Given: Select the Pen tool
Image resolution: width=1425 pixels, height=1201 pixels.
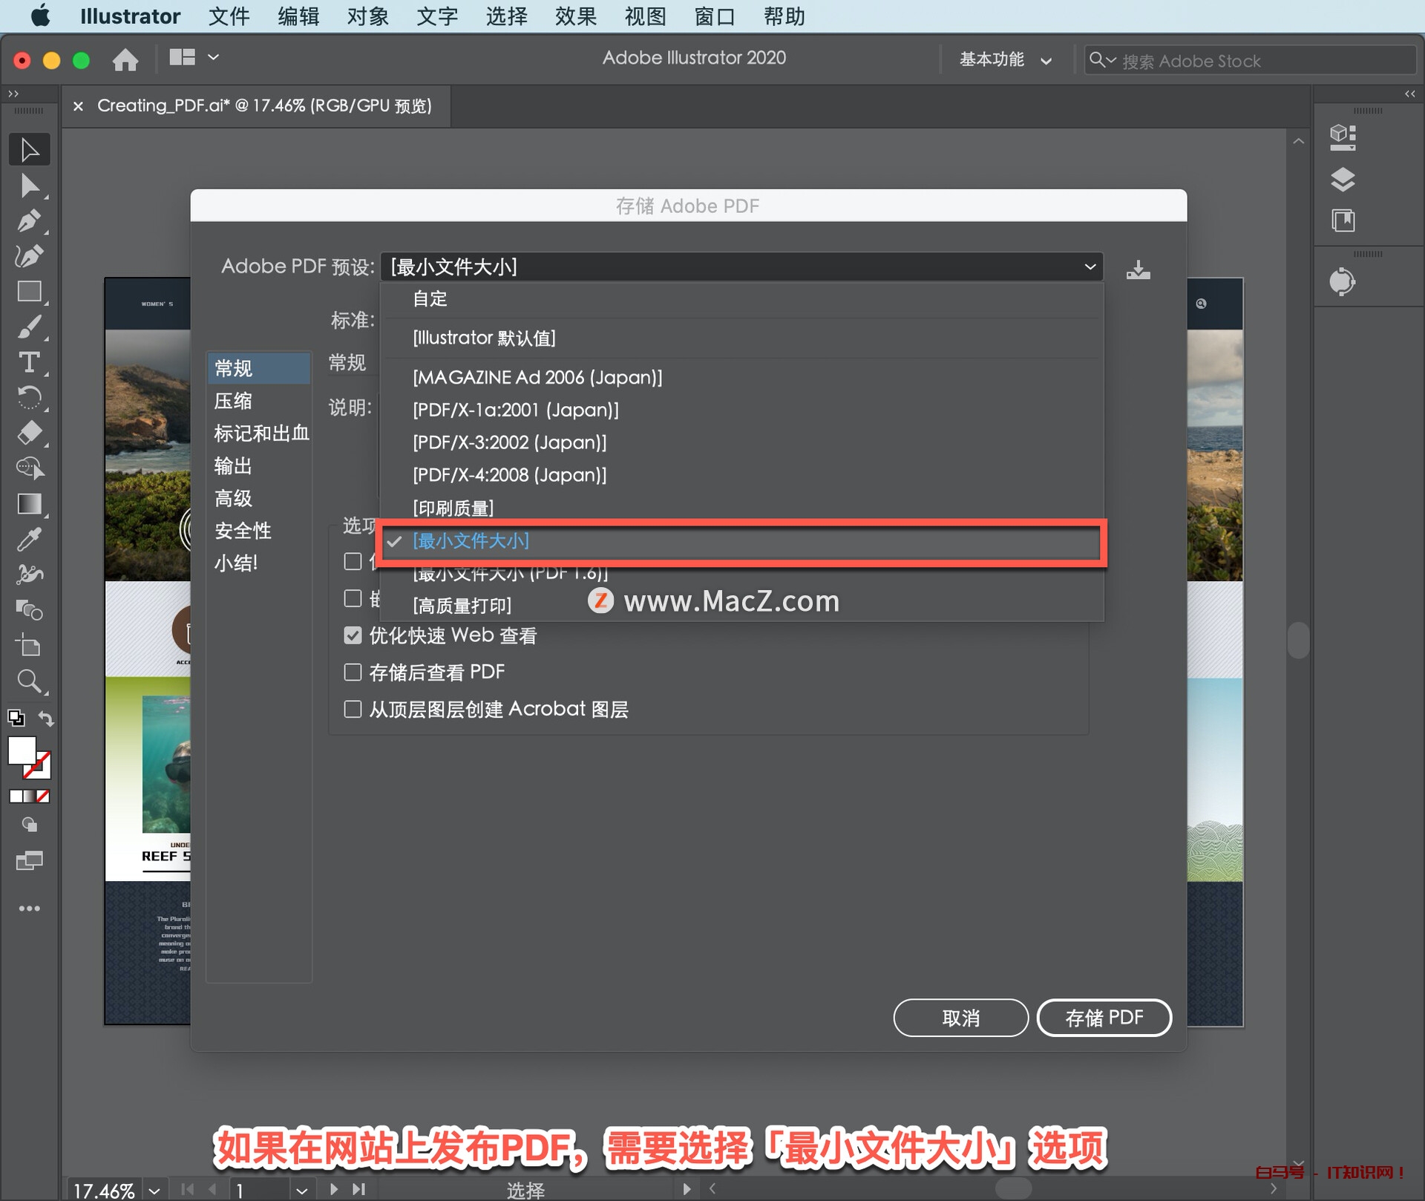Looking at the screenshot, I should coord(30,220).
